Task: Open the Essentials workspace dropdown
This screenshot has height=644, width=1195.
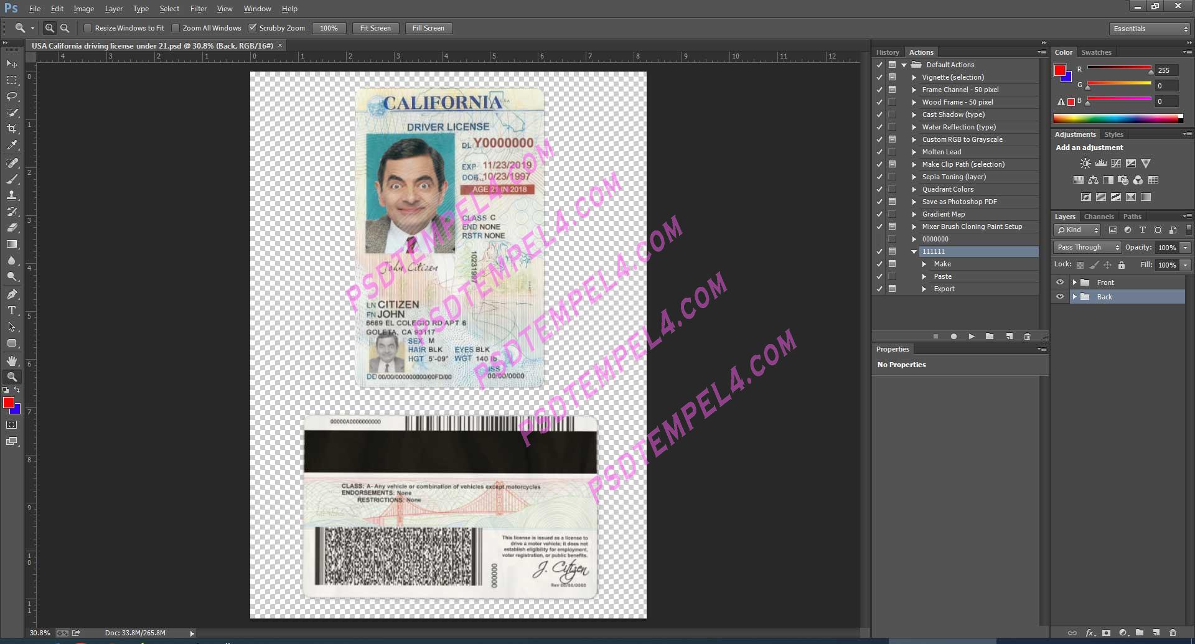Action: [x=1148, y=29]
